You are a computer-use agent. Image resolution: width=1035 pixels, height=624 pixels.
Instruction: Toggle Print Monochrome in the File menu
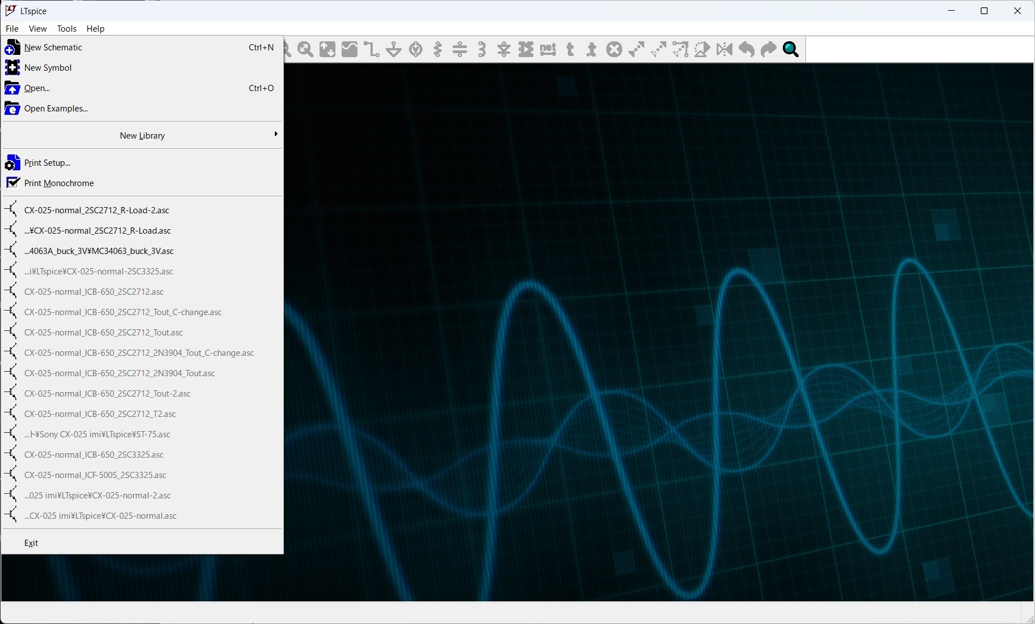(x=59, y=183)
